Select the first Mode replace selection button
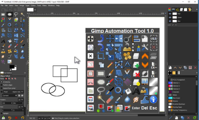The image size is (199, 120). pyautogui.click(x=6, y=79)
